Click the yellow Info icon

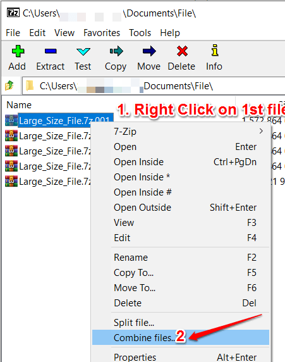point(214,51)
